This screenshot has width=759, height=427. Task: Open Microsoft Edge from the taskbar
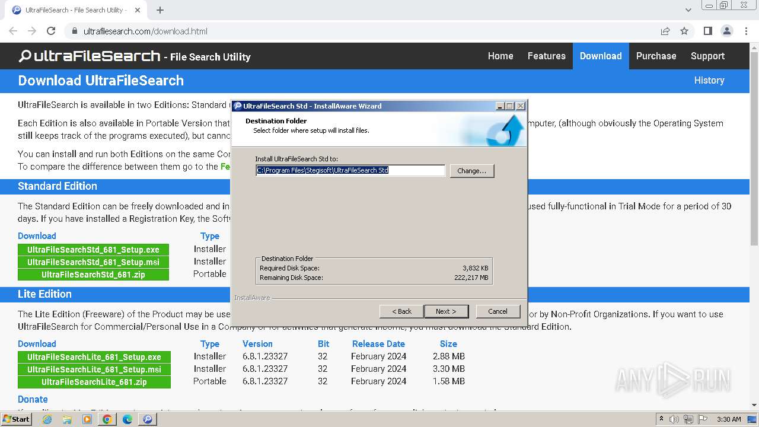pyautogui.click(x=127, y=419)
